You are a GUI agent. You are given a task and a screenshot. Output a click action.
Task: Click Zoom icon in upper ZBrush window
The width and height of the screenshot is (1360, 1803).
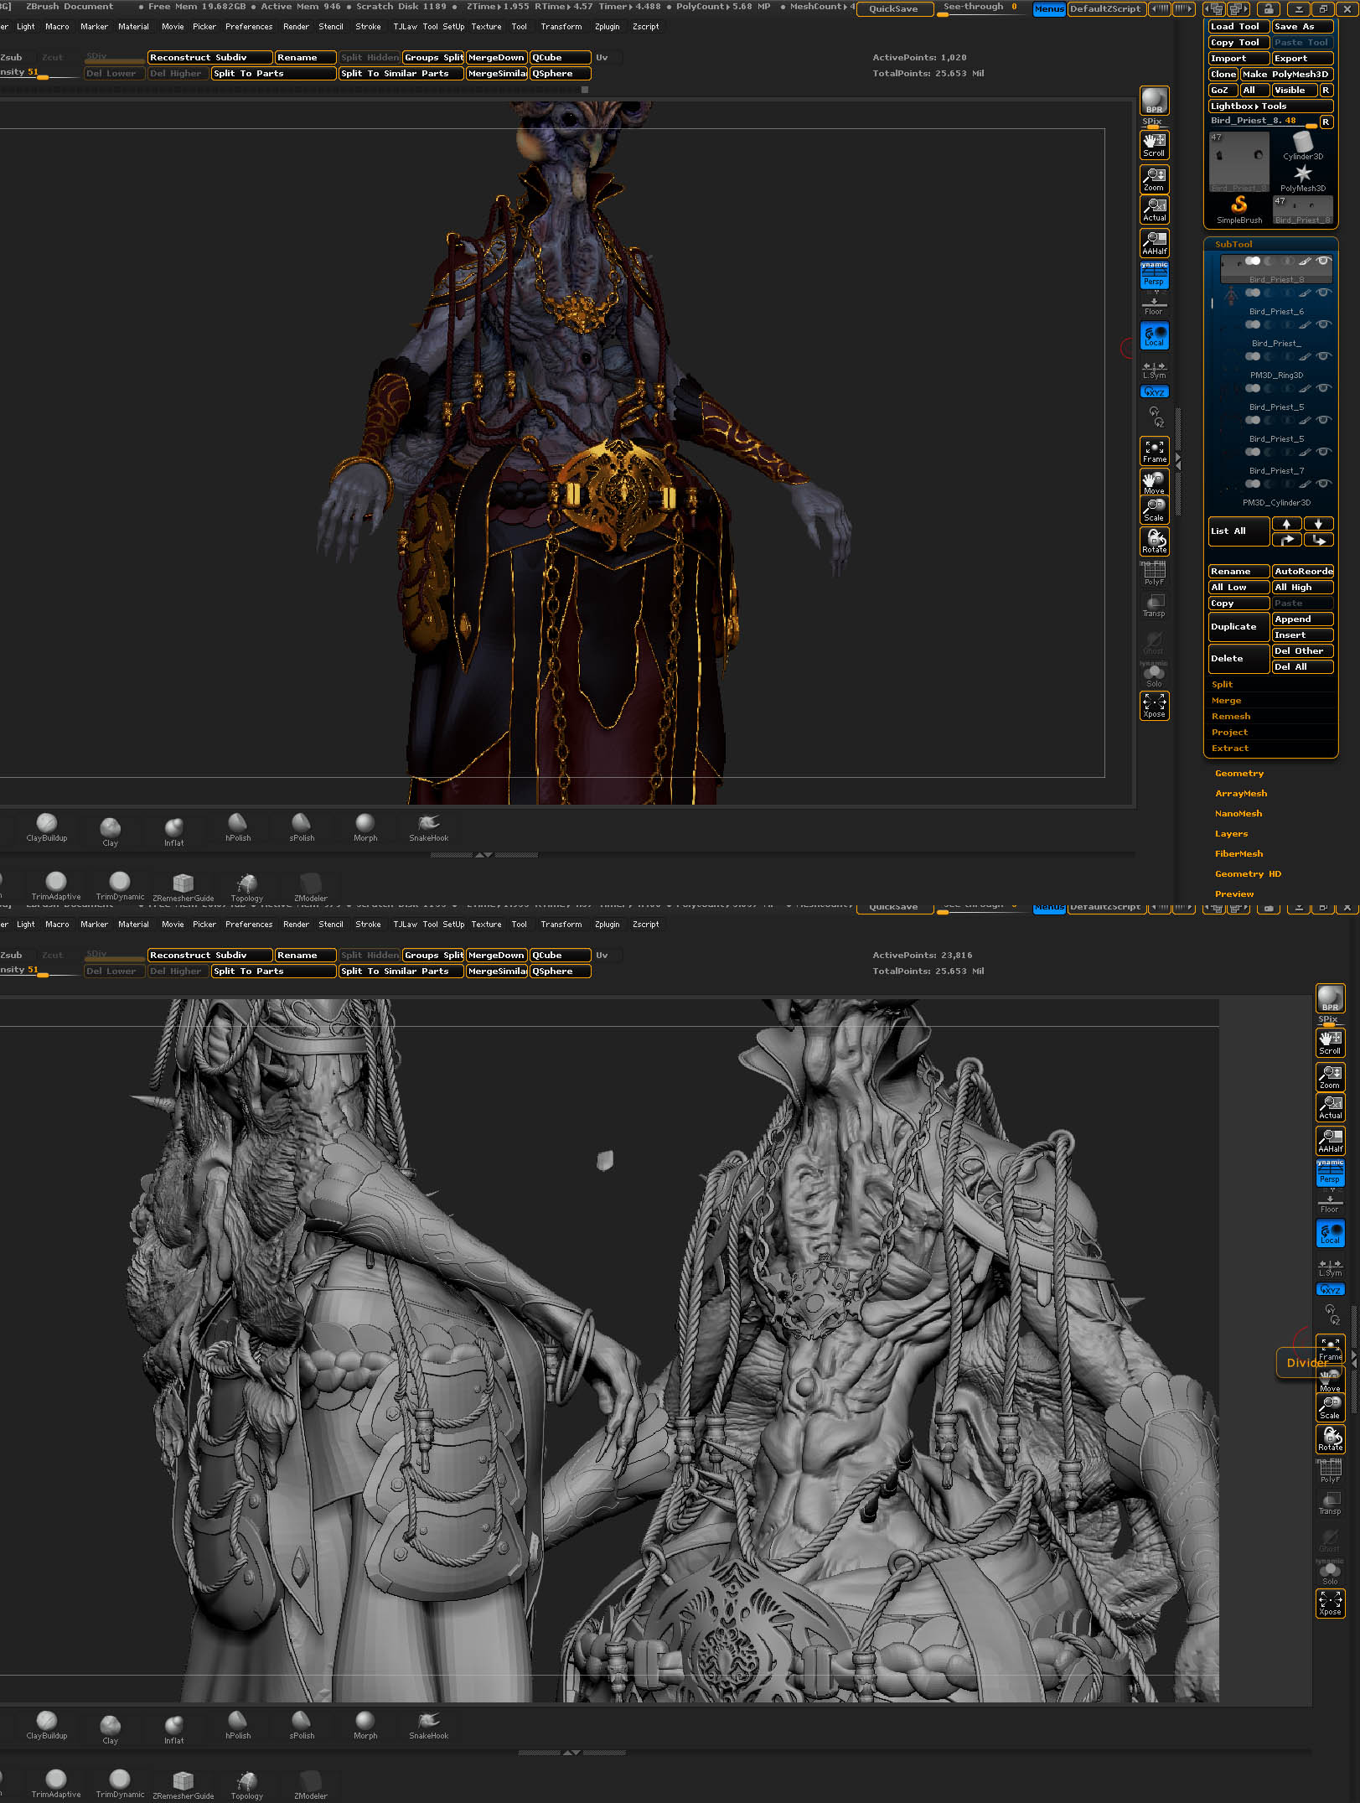pos(1154,179)
